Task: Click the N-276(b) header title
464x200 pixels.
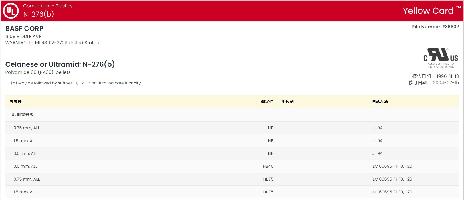Action: (38, 14)
